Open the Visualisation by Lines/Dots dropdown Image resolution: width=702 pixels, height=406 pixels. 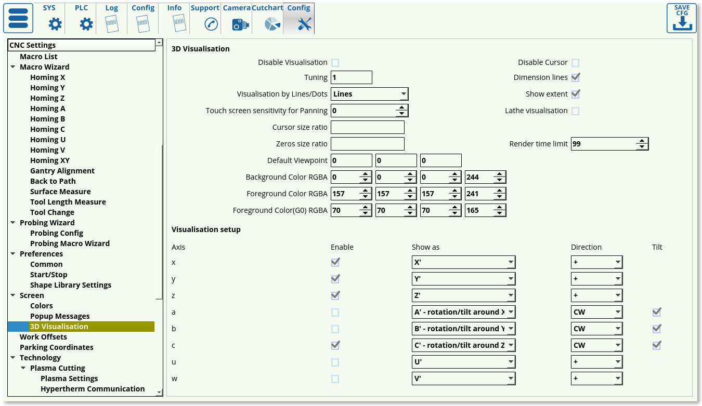(369, 94)
